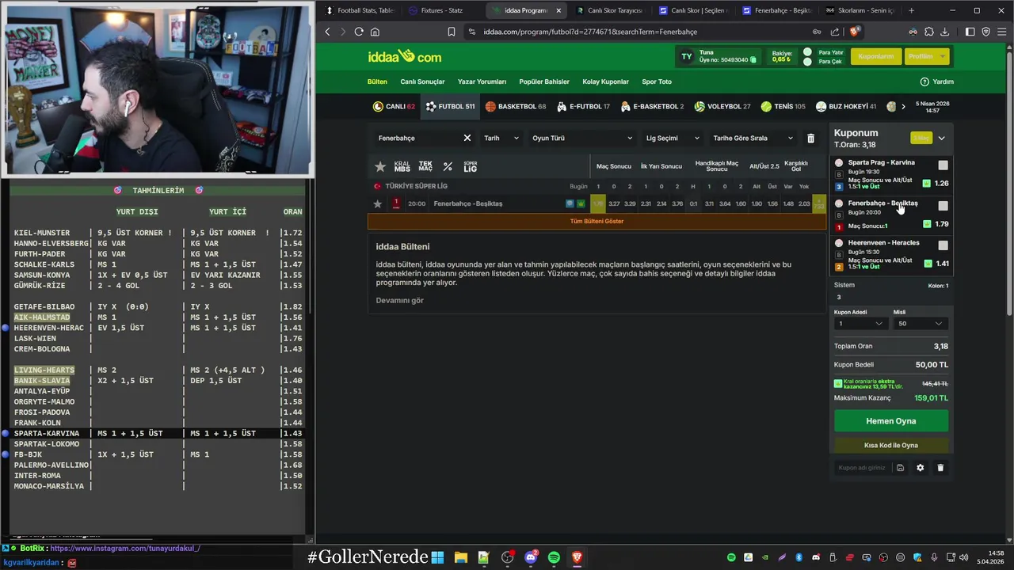This screenshot has width=1014, height=570.
Task: Open the Oyun Türü dropdown
Action: point(582,138)
